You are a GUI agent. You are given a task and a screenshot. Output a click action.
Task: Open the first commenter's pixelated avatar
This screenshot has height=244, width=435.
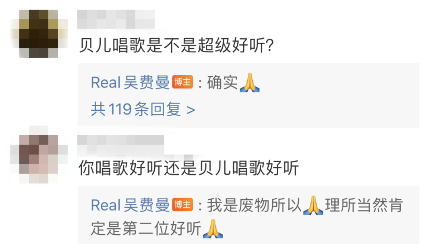(x=39, y=33)
